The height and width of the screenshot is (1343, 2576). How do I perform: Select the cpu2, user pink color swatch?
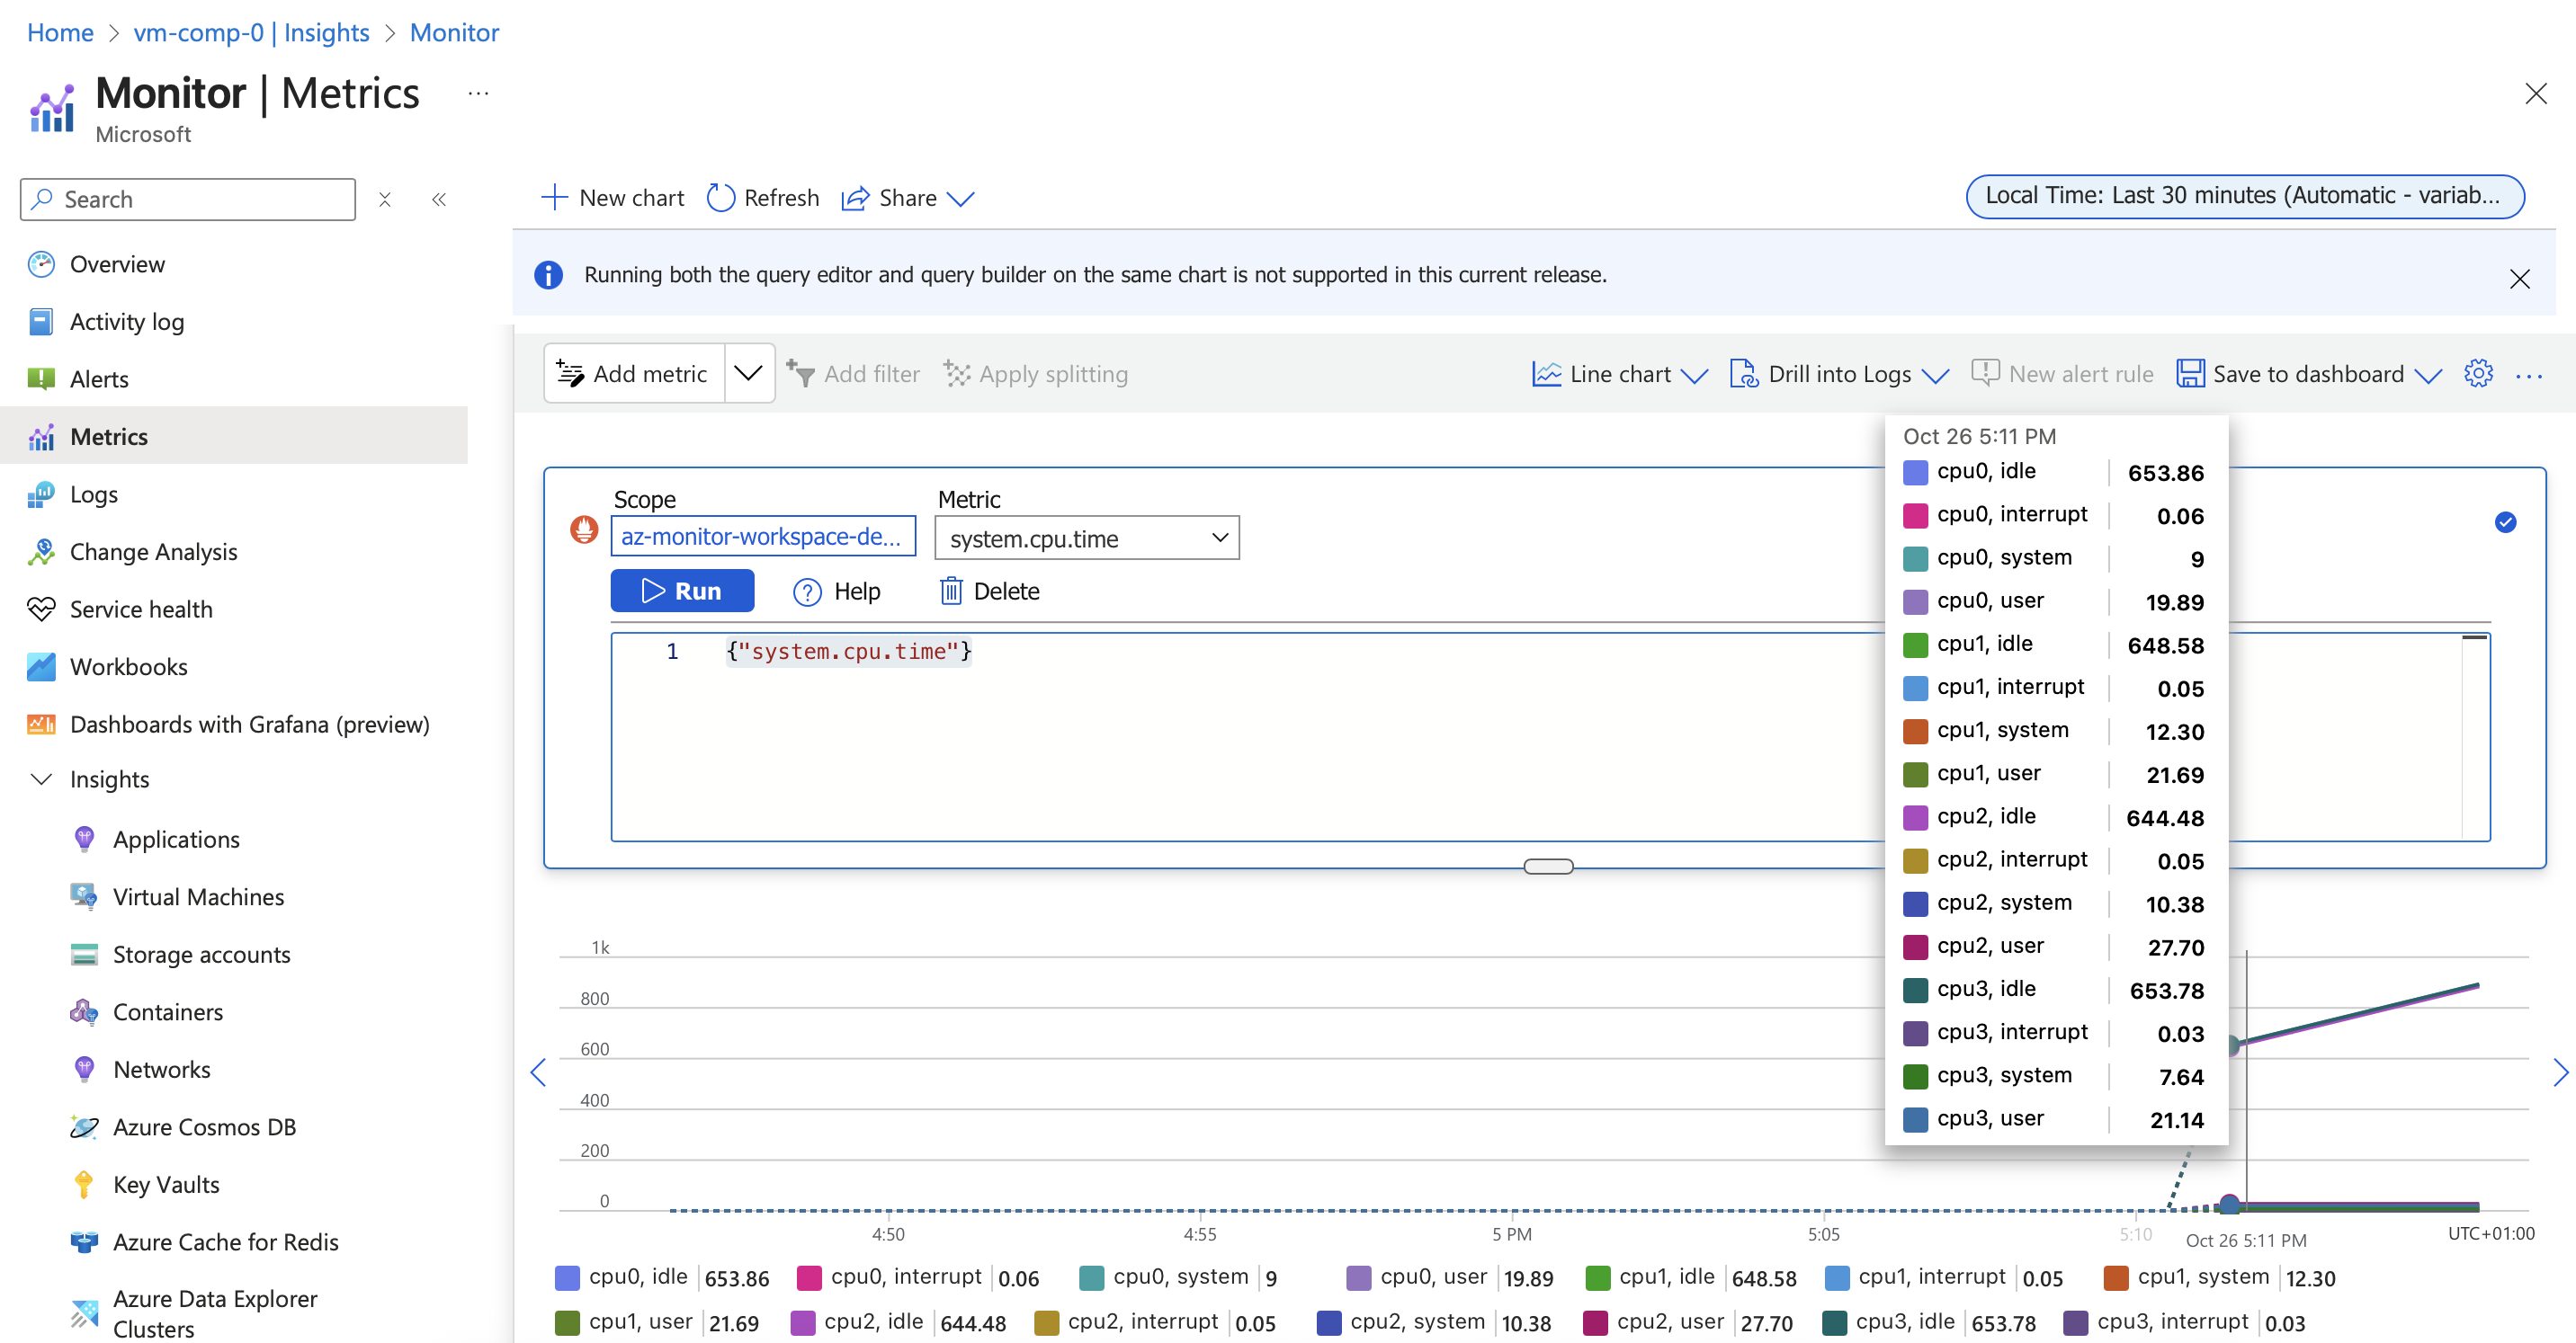1597,1321
